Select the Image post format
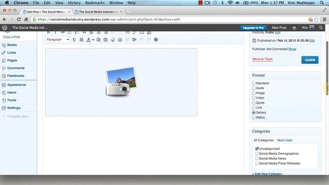The image size is (329, 185). coord(253,93)
